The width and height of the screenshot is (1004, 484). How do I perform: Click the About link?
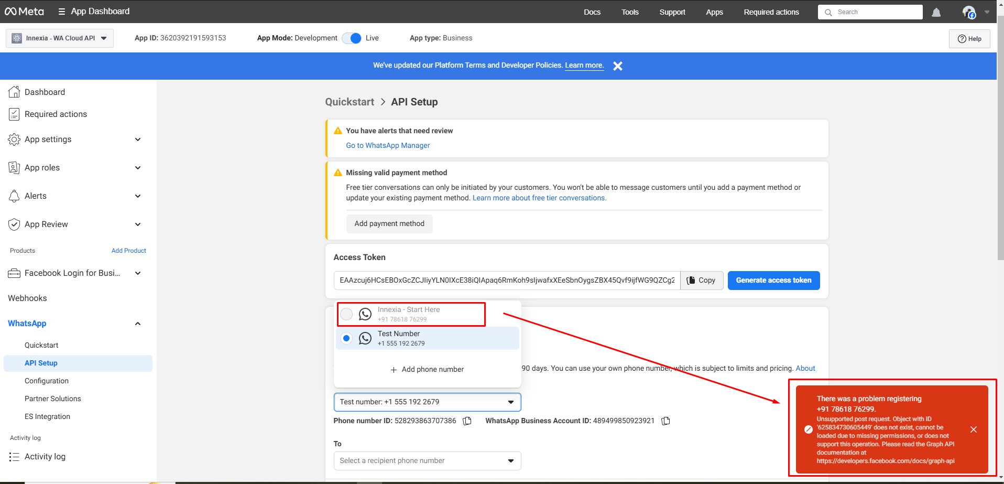pyautogui.click(x=805, y=368)
